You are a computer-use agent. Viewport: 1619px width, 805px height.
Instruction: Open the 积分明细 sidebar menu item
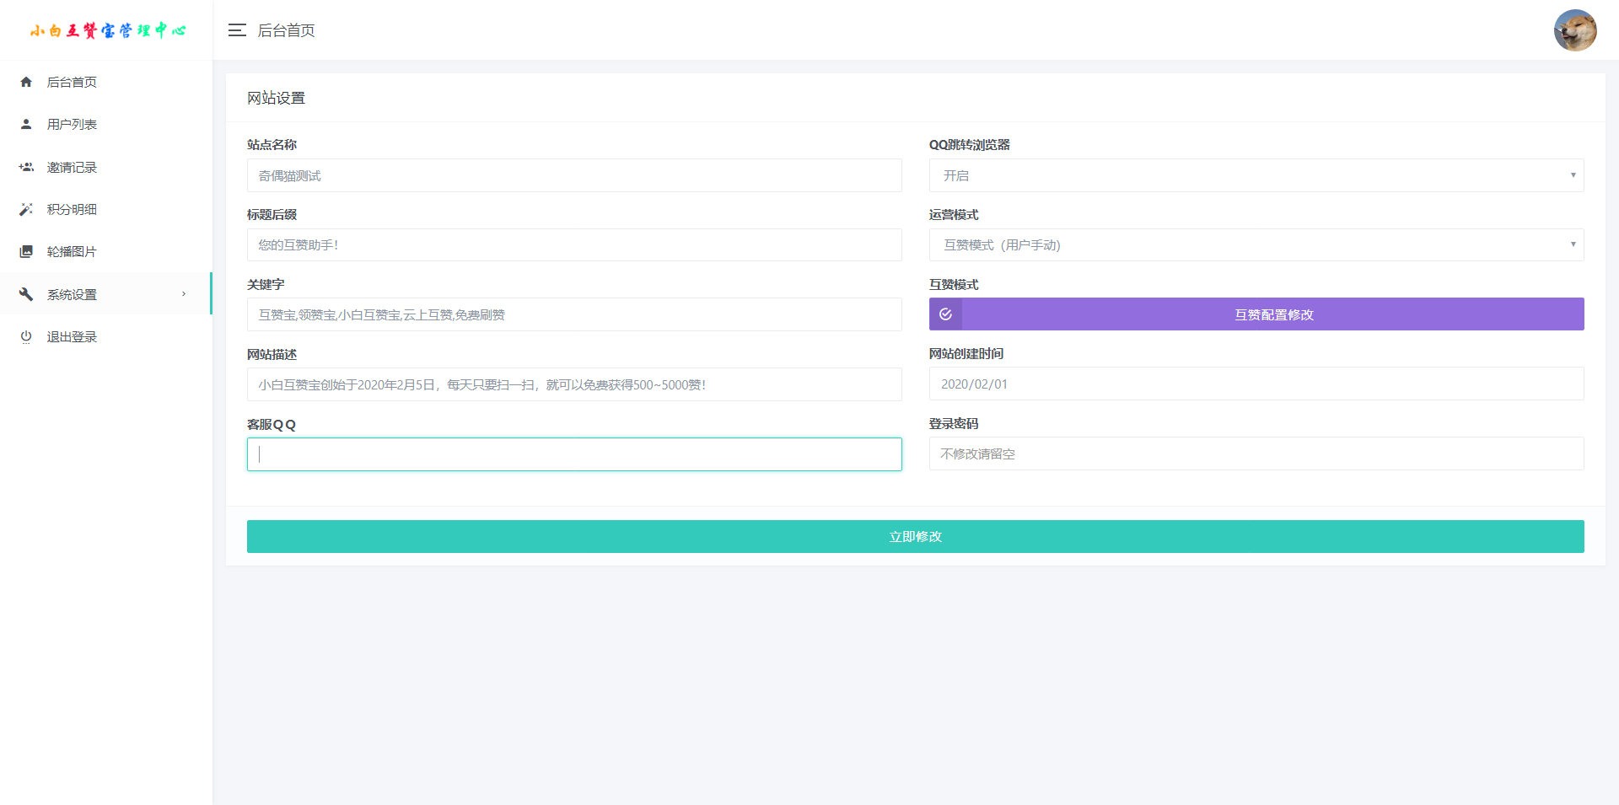106,209
